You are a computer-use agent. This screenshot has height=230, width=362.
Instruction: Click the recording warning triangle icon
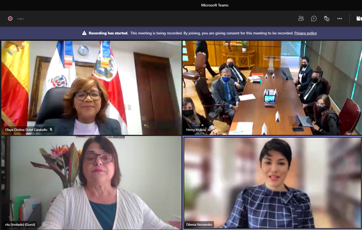(84, 33)
